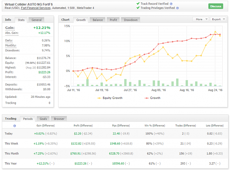Click the $11276.74 balance value
Screen dimensions: 230x170
coord(43,58)
